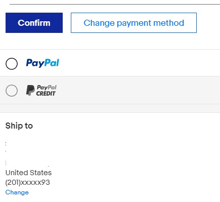Screen dimensions: 220x202
Task: Click the light blue 'Pal' part of PayPal logo
Action: point(52,63)
